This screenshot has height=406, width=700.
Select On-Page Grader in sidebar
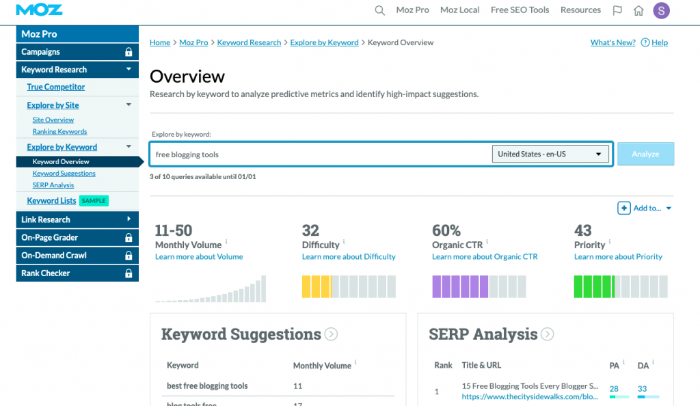77,237
